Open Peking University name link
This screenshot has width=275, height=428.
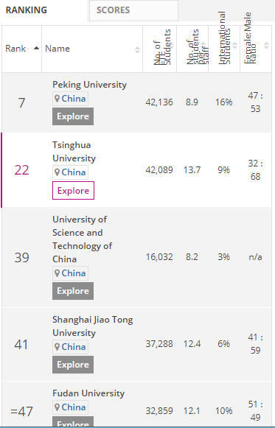point(89,85)
